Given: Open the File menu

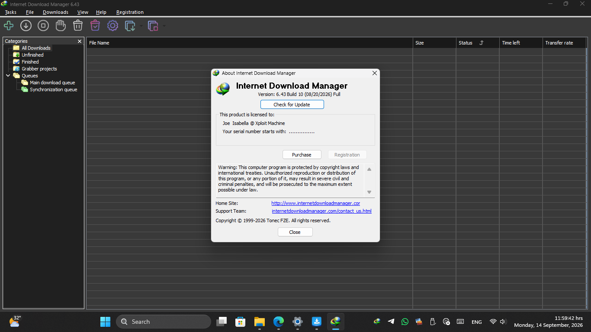Looking at the screenshot, I should pos(30,12).
